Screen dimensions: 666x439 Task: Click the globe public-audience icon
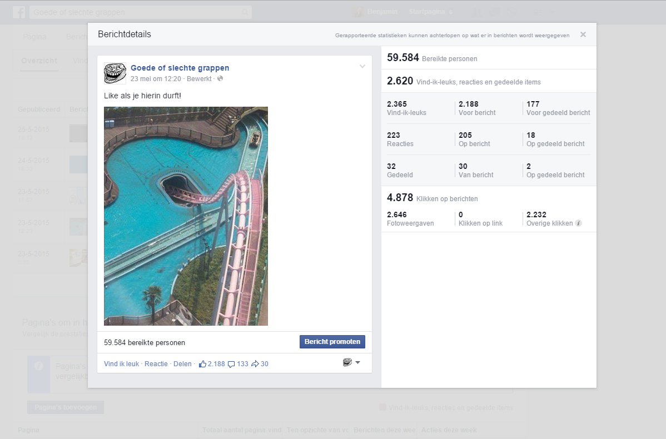tap(220, 78)
